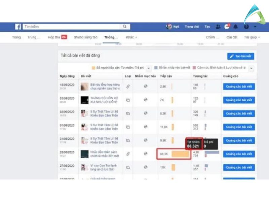Click the Facebook logo icon
The image size is (269, 202).
pyautogui.click(x=18, y=27)
